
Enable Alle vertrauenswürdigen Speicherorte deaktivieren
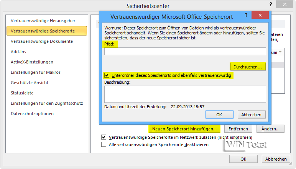(x=104, y=145)
